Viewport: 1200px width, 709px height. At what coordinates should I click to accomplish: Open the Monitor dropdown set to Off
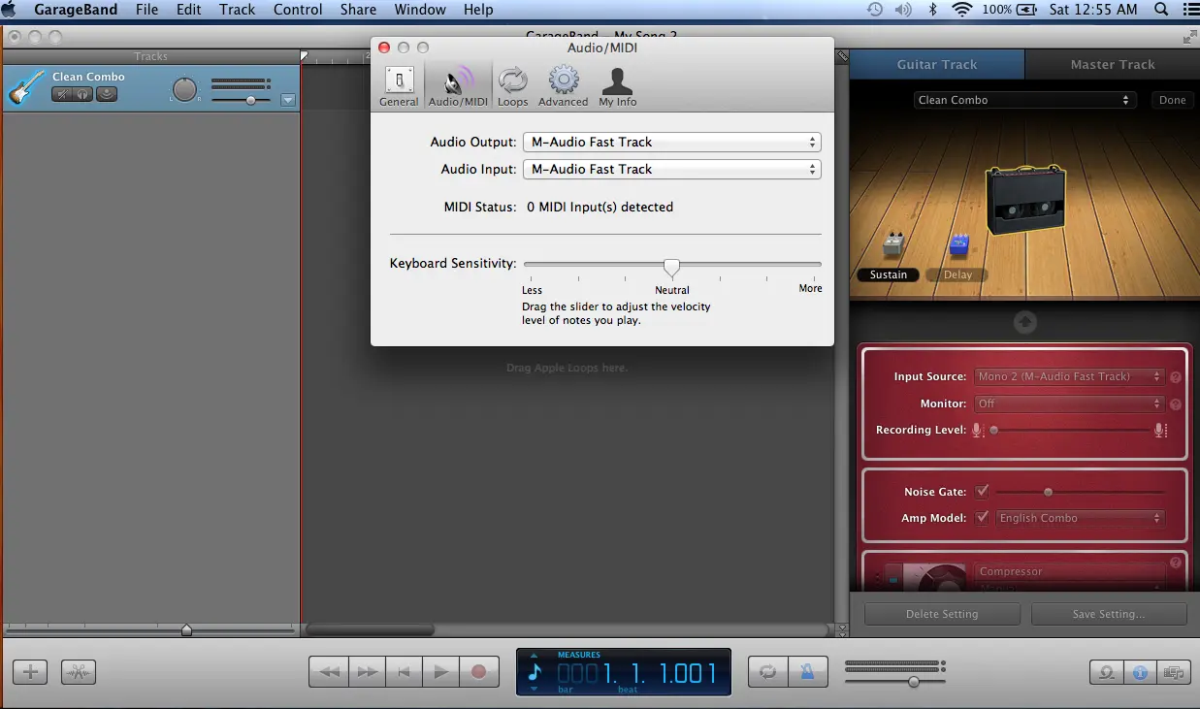(x=1069, y=403)
